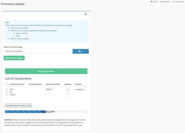Cancel the firmware flash wizard
The image size is (185, 133).
click(28, 106)
